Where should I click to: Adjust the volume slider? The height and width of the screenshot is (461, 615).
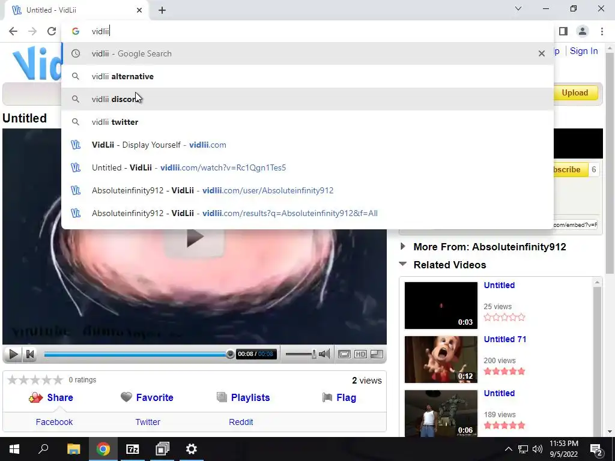pyautogui.click(x=301, y=354)
